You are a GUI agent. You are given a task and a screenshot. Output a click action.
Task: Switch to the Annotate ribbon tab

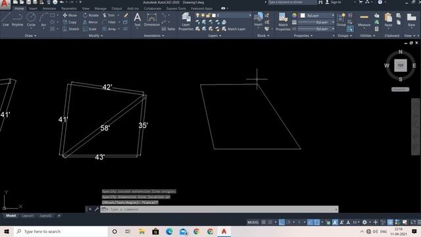point(49,9)
